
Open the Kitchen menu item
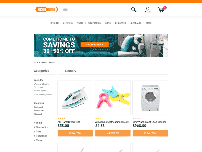55,23
